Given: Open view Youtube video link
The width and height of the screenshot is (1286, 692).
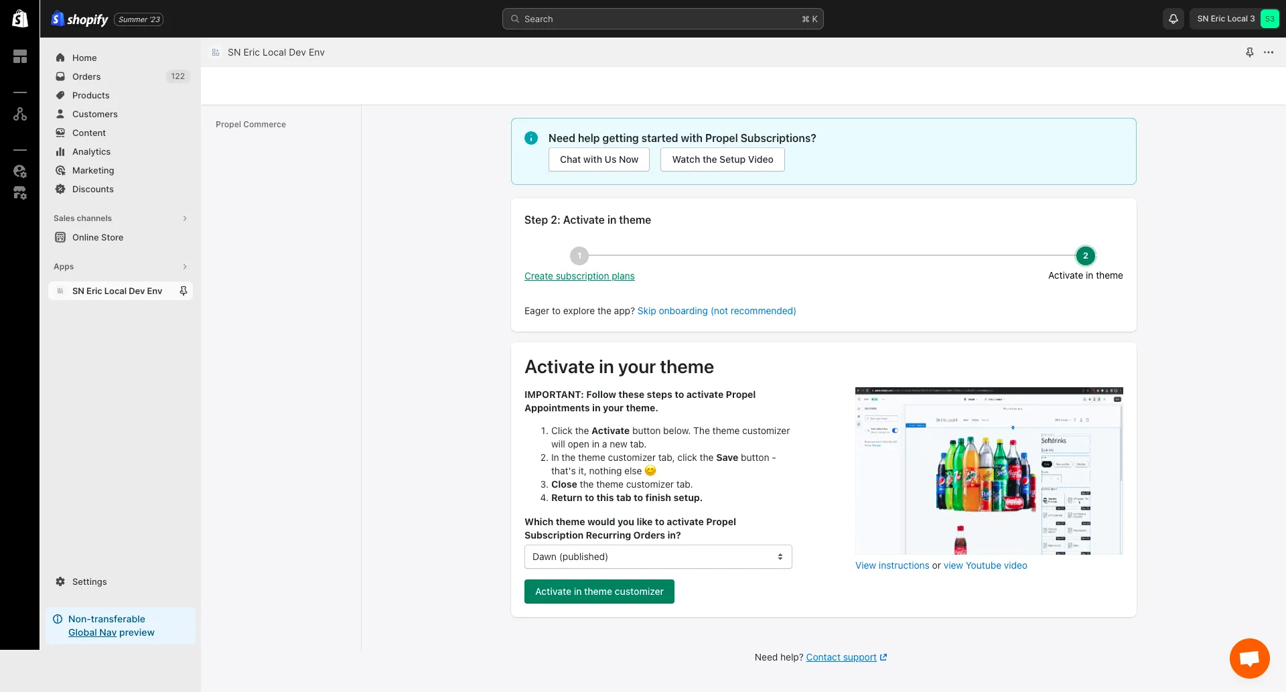Looking at the screenshot, I should pyautogui.click(x=985, y=565).
